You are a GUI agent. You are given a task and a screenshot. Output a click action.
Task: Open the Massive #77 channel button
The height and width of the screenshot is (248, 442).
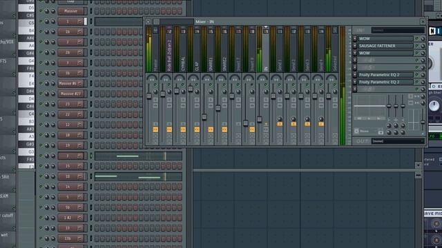click(x=70, y=94)
